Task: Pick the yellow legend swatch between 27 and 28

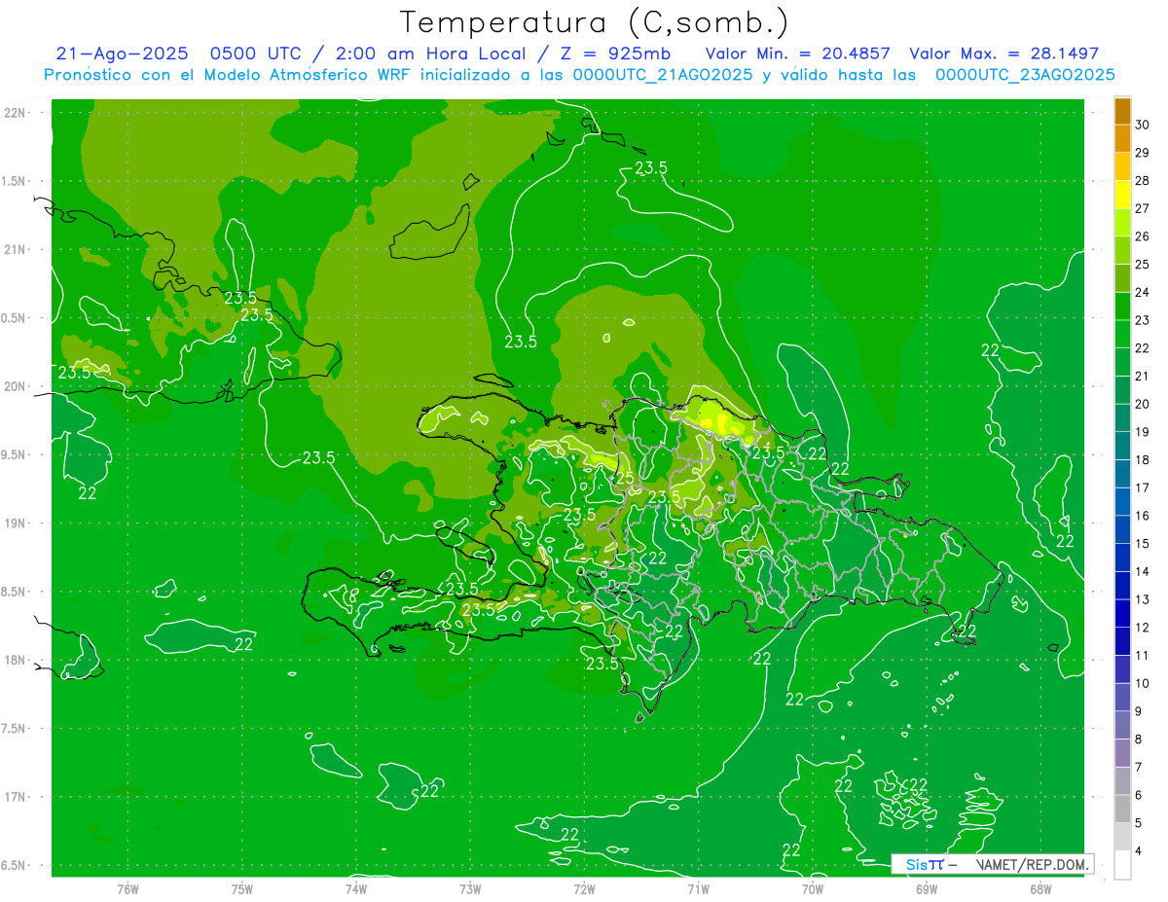Action: 1122,195
